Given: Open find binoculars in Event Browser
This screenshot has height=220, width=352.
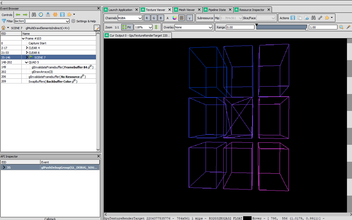Looking at the screenshot, I should (x=34, y=15).
